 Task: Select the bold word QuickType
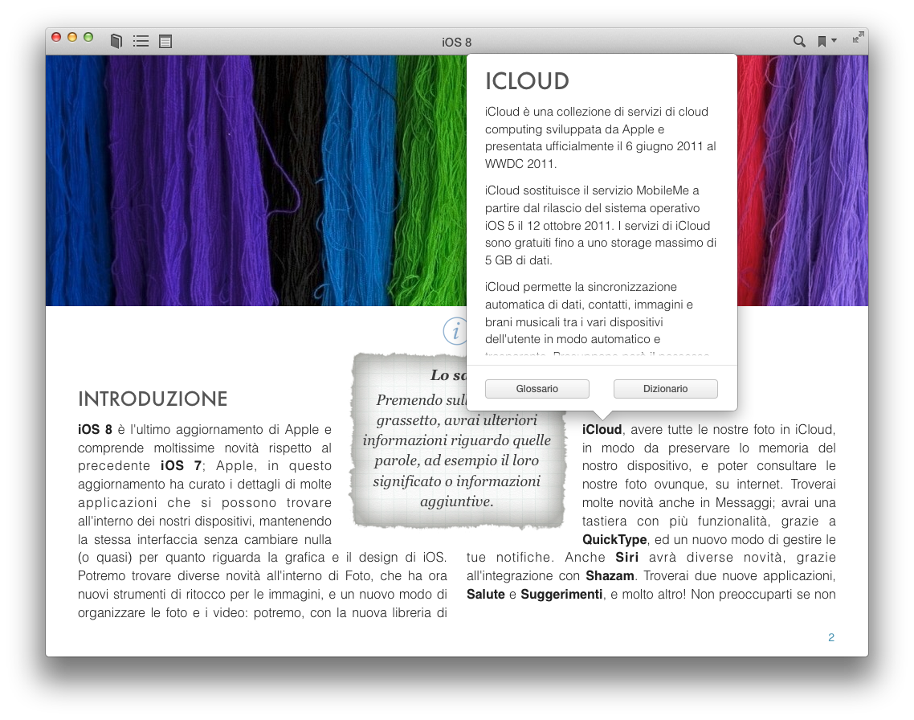point(614,540)
